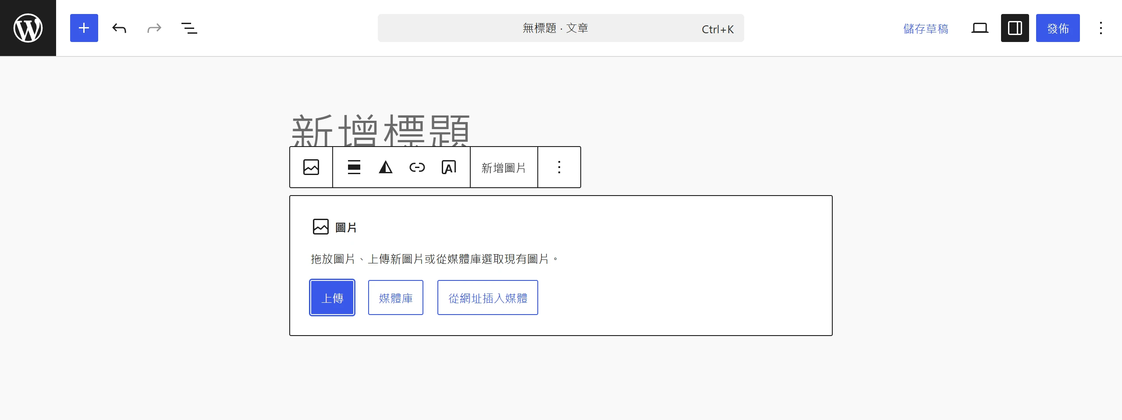Click the 拖放圖片 instruction text
The height and width of the screenshot is (420, 1122).
(435, 259)
